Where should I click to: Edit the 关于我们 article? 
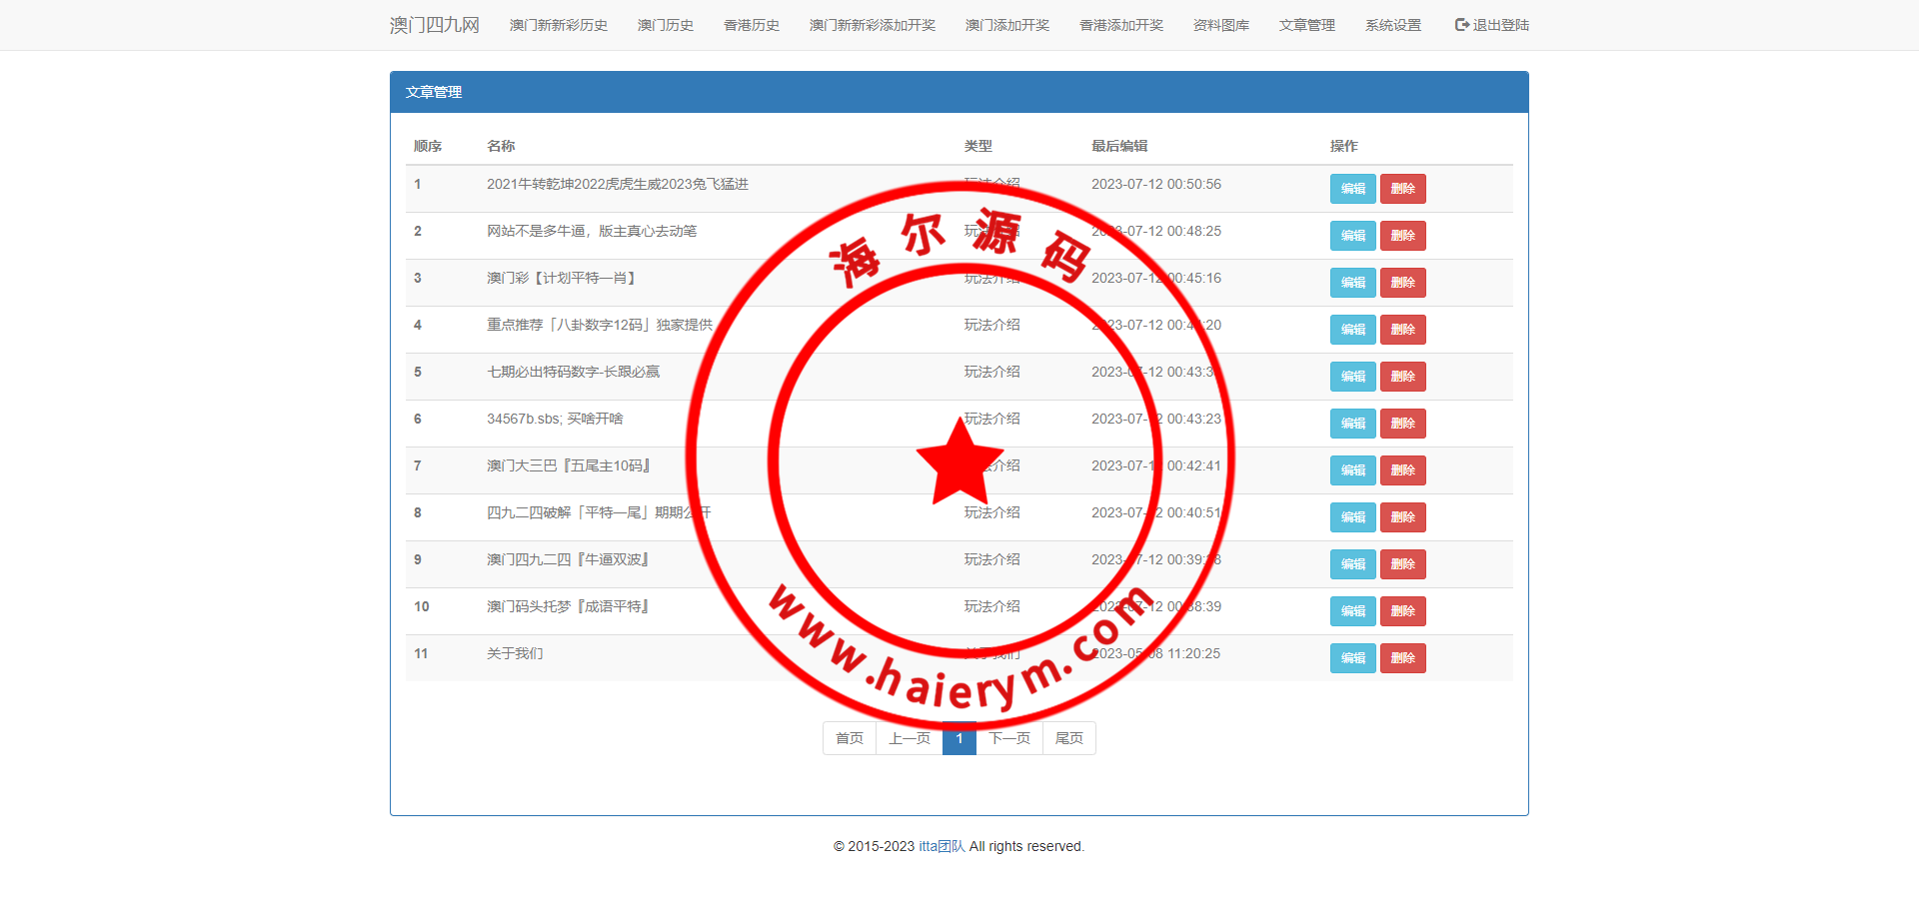[1352, 658]
